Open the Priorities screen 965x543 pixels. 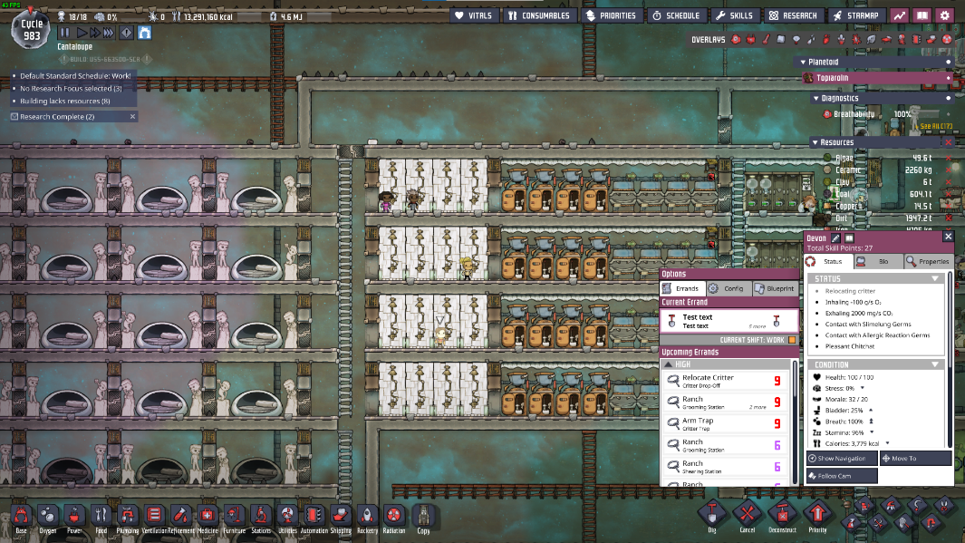click(x=611, y=15)
